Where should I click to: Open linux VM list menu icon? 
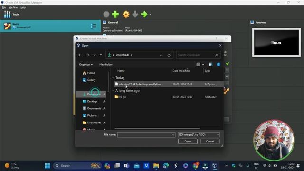click(94, 26)
